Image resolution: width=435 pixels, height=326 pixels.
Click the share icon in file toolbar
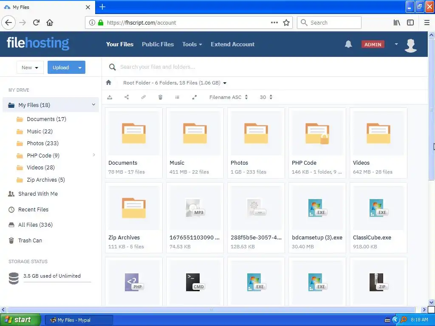pyautogui.click(x=127, y=97)
